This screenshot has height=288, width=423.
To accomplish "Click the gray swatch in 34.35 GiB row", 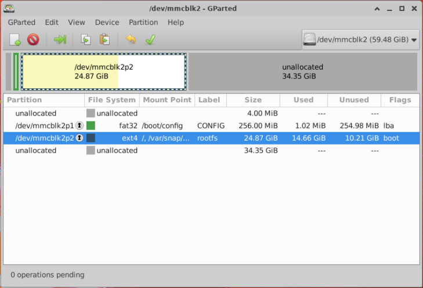I will coord(91,150).
